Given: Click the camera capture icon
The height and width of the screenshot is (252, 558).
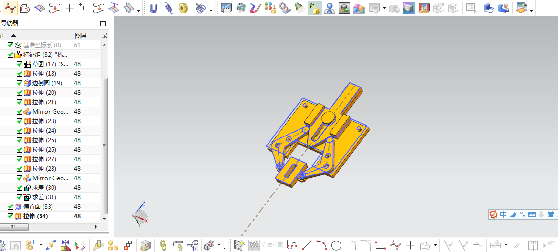Looking at the screenshot, I should tap(241, 8).
